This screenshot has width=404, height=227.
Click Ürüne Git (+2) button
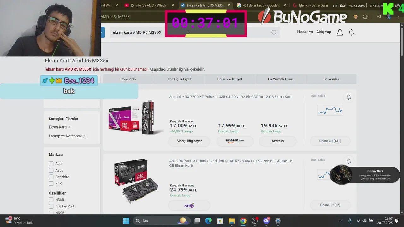(x=330, y=205)
